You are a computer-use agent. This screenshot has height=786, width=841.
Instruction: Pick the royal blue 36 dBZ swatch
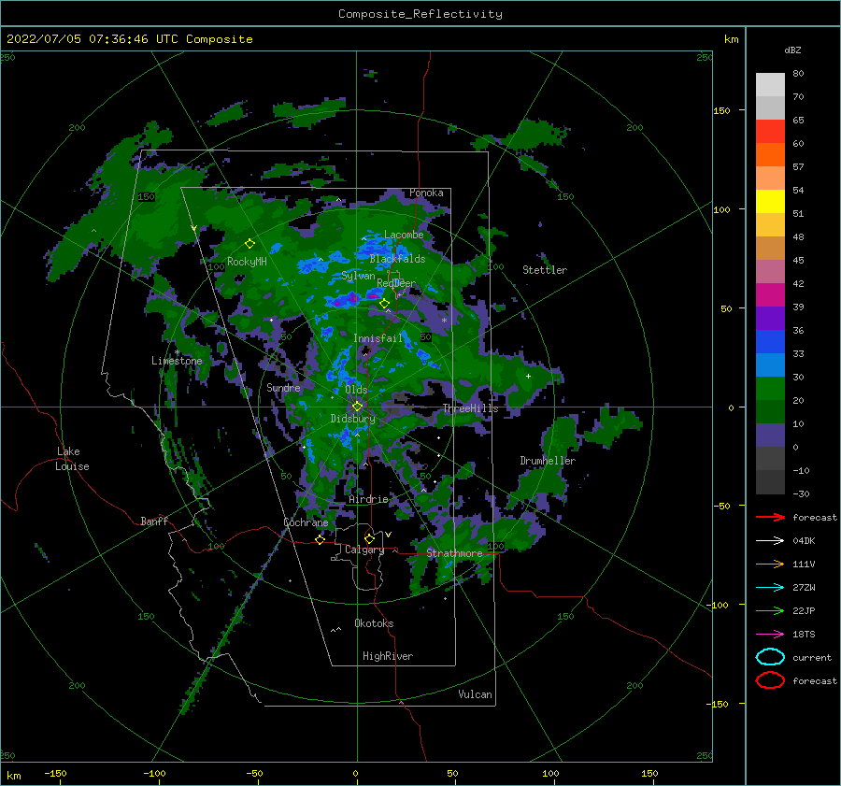point(770,341)
